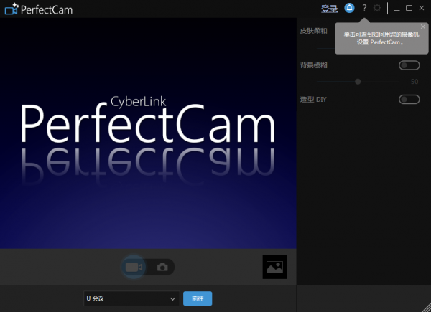Click the 皮肤柔和 skin smoothing label
431x312 pixels.
point(314,31)
